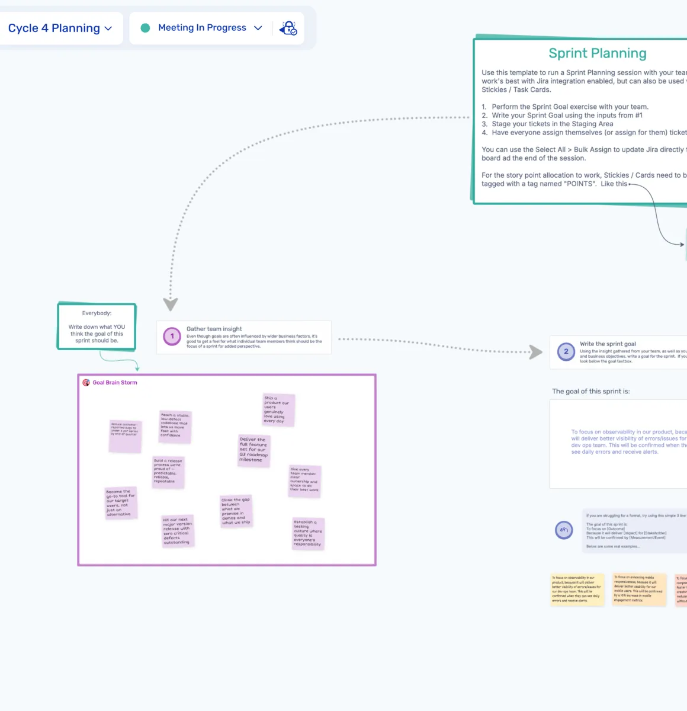Click into the sprint goal text box
The height and width of the screenshot is (711, 687).
coord(619,443)
